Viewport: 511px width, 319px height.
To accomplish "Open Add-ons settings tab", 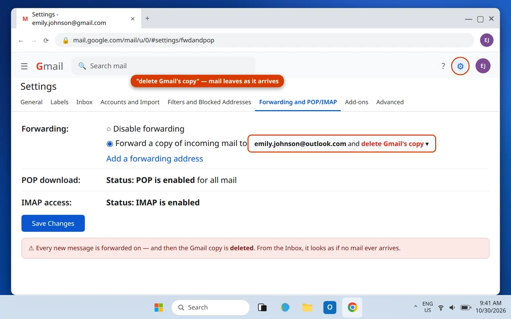I will (356, 102).
